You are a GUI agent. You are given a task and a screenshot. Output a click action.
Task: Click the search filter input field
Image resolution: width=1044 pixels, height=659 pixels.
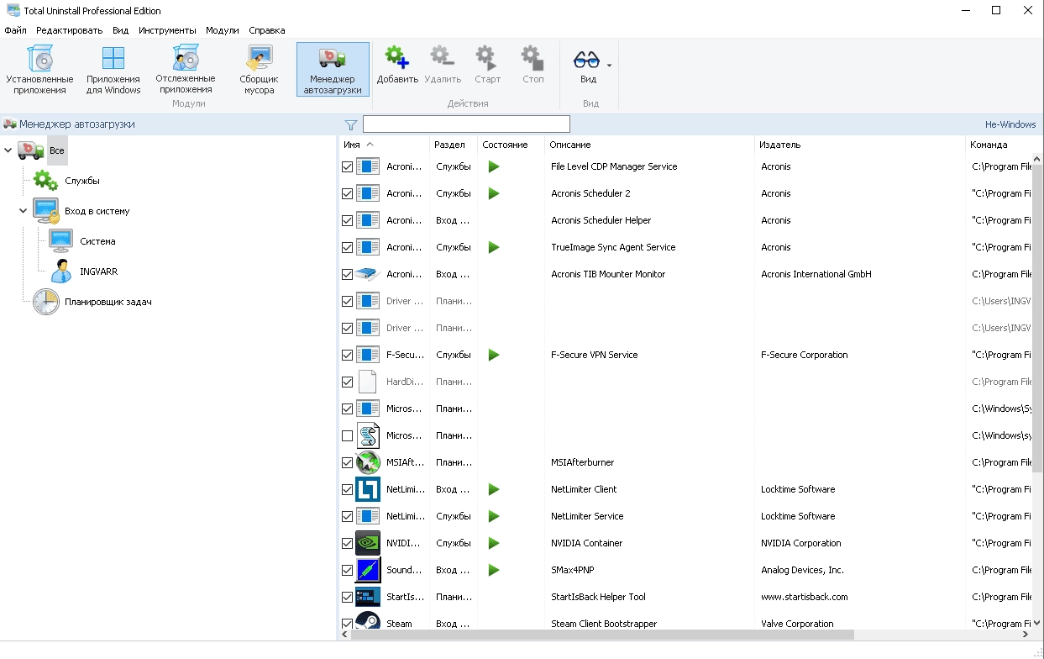pyautogui.click(x=466, y=124)
